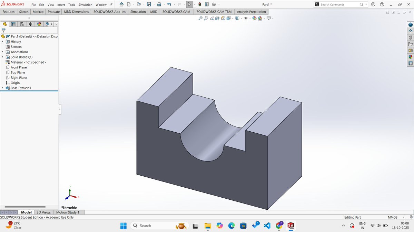Save the part using the Save icon
Viewport: 414px width, 232px height.
point(149,4)
